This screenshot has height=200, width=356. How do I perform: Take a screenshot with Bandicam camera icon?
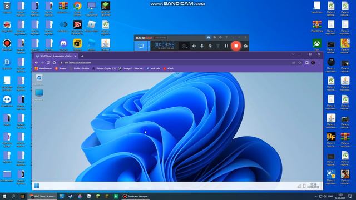245,46
